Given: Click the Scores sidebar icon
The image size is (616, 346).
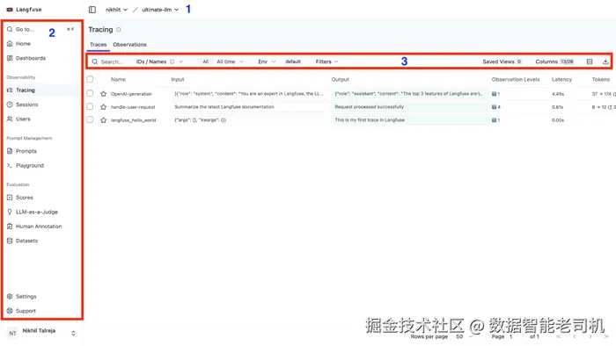Looking at the screenshot, I should click(x=10, y=198).
